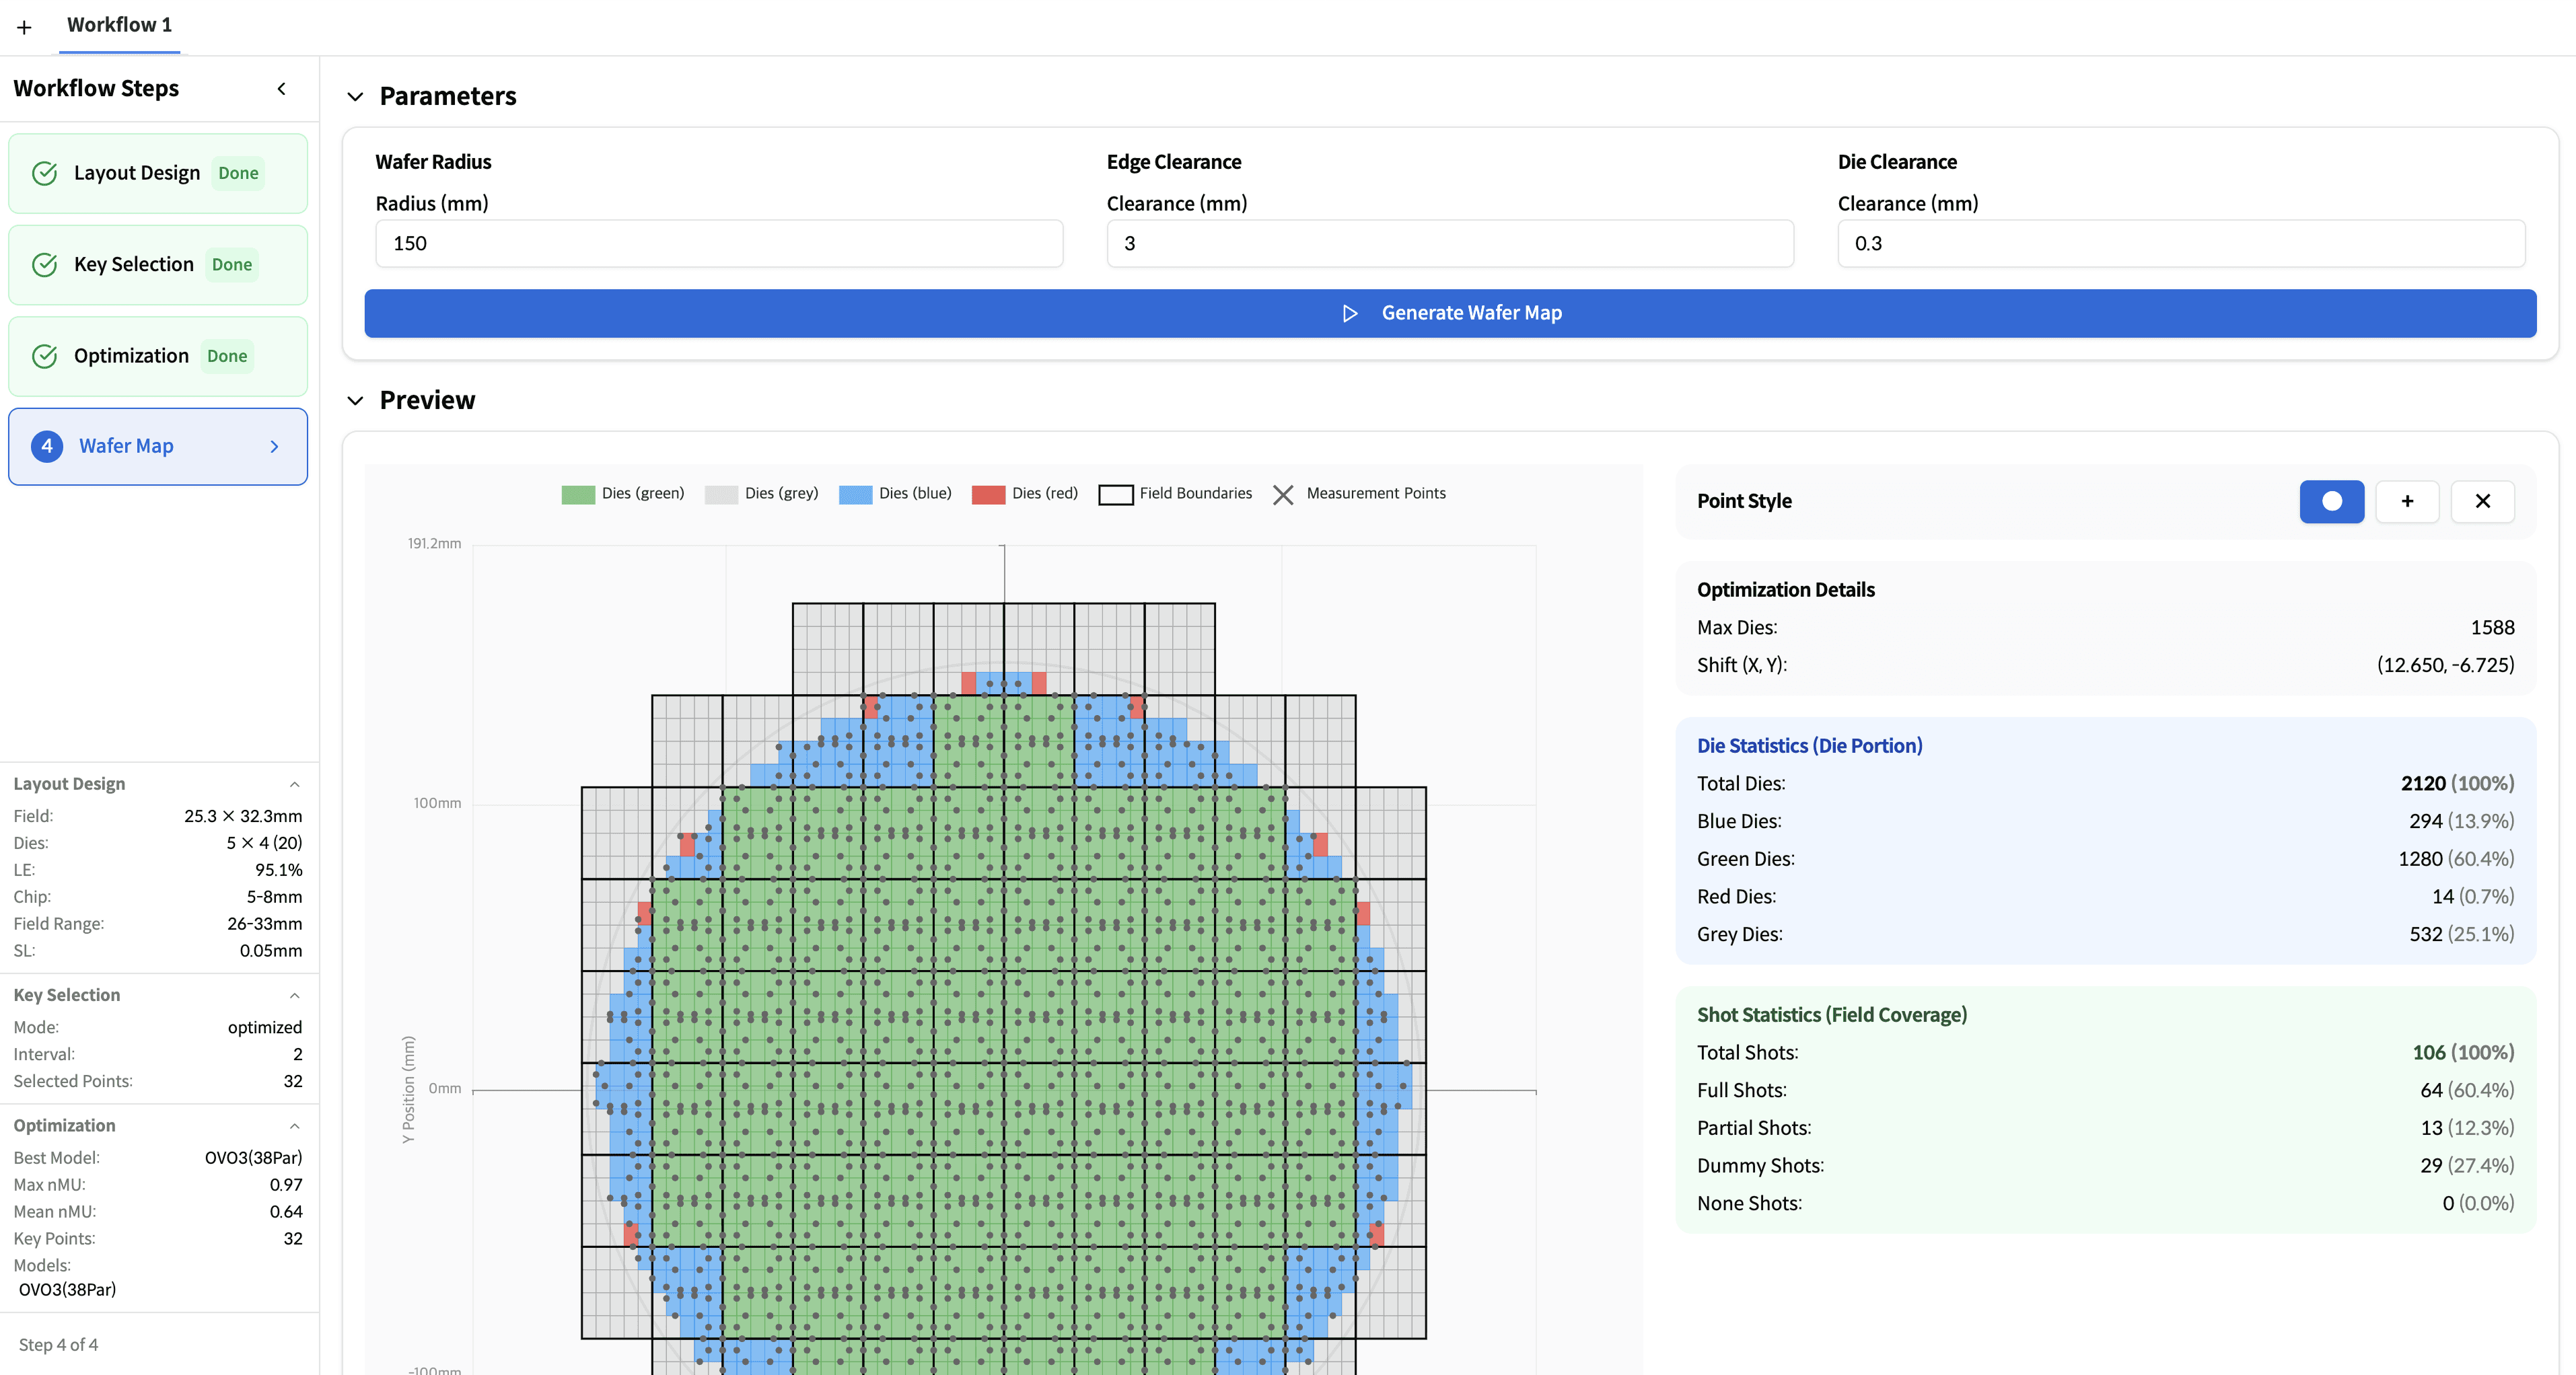
Task: Edit the Edge Clearance input field
Action: tap(1450, 243)
